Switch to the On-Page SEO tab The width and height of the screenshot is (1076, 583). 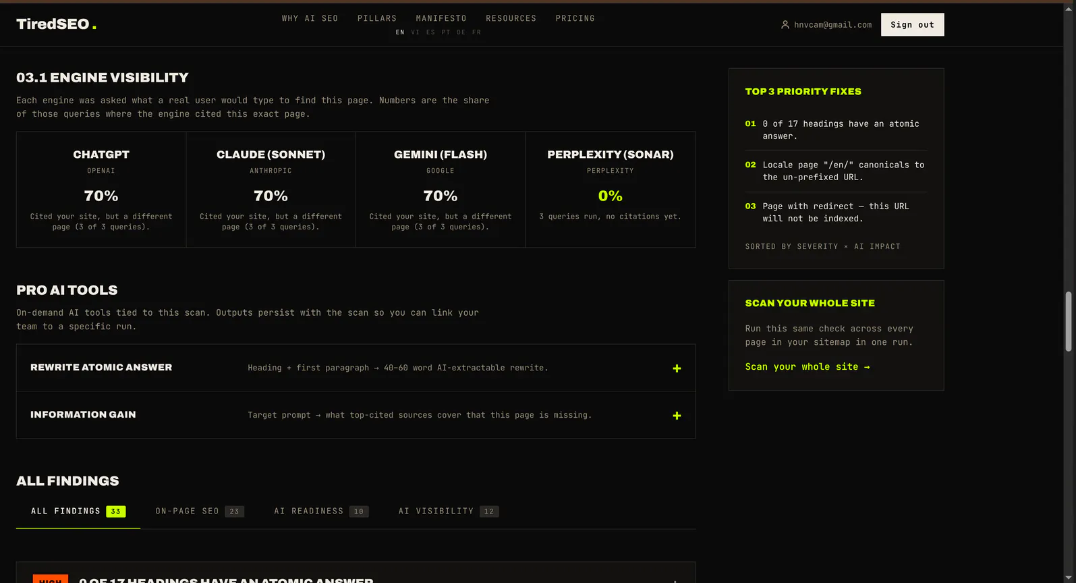tap(200, 511)
